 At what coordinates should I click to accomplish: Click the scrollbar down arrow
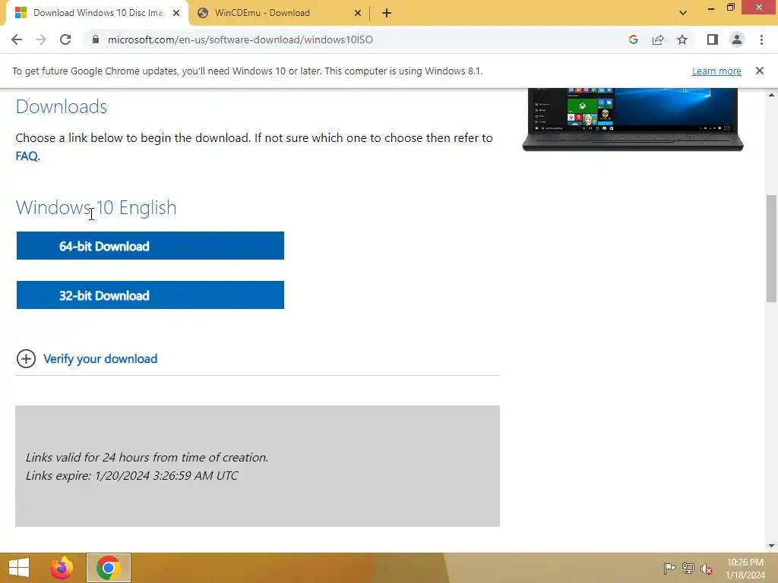pos(771,546)
